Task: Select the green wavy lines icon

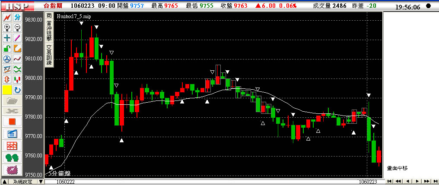Action: point(17,69)
